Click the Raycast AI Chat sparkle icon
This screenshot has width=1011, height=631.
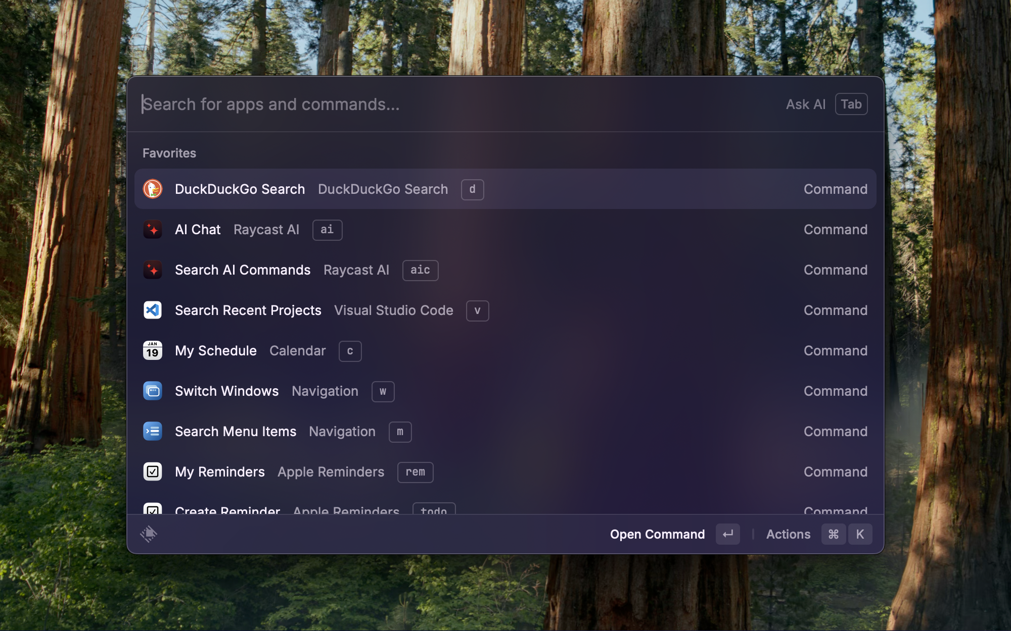coord(153,230)
